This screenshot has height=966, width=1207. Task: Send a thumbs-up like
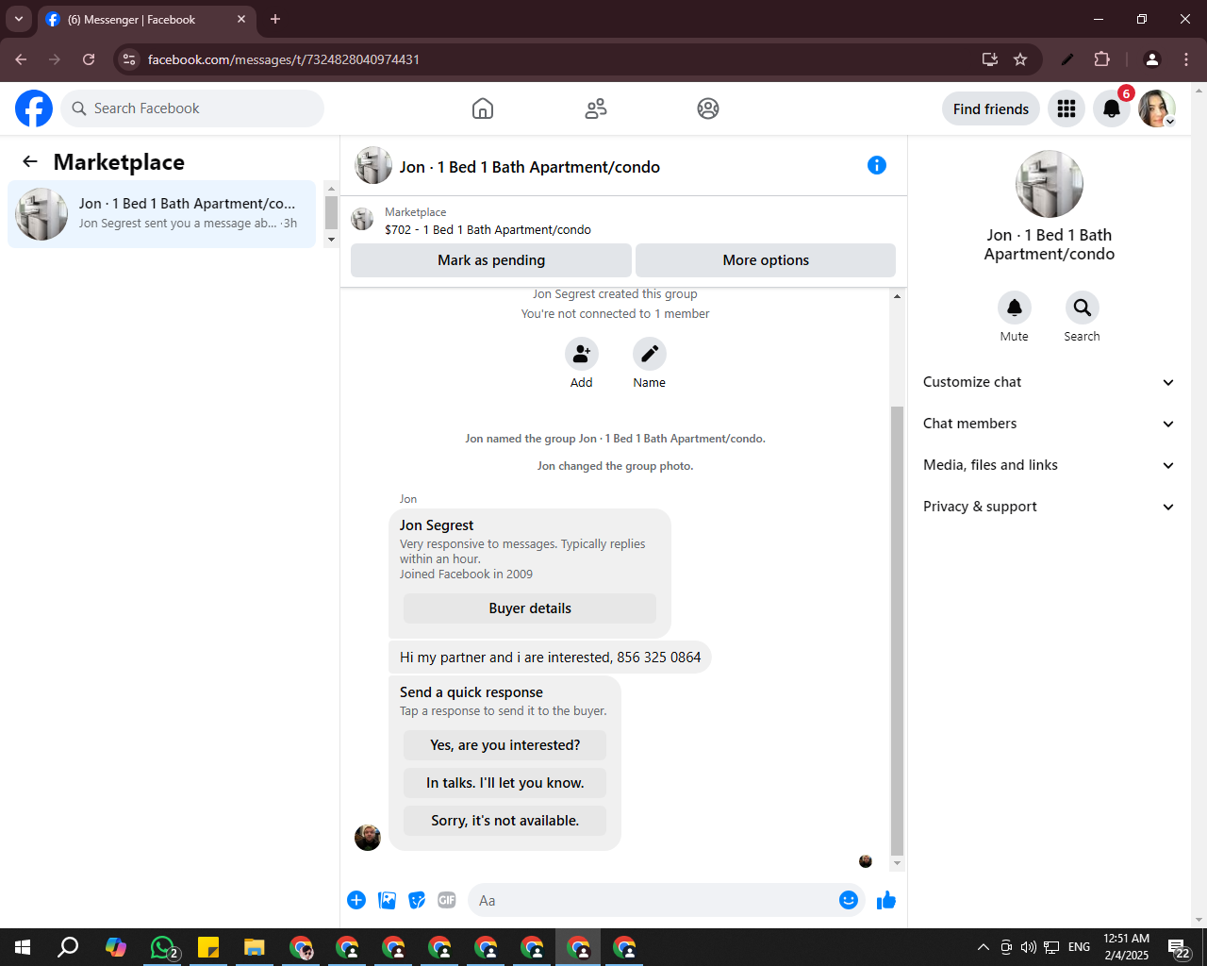pos(886,900)
